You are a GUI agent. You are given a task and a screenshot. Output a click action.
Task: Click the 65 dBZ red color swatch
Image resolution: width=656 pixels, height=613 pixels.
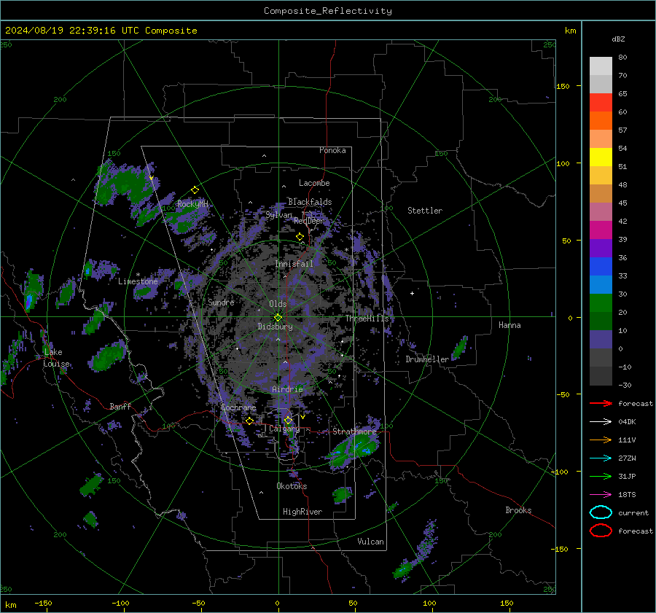point(601,103)
